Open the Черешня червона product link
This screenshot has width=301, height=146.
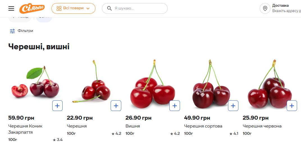click(262, 126)
